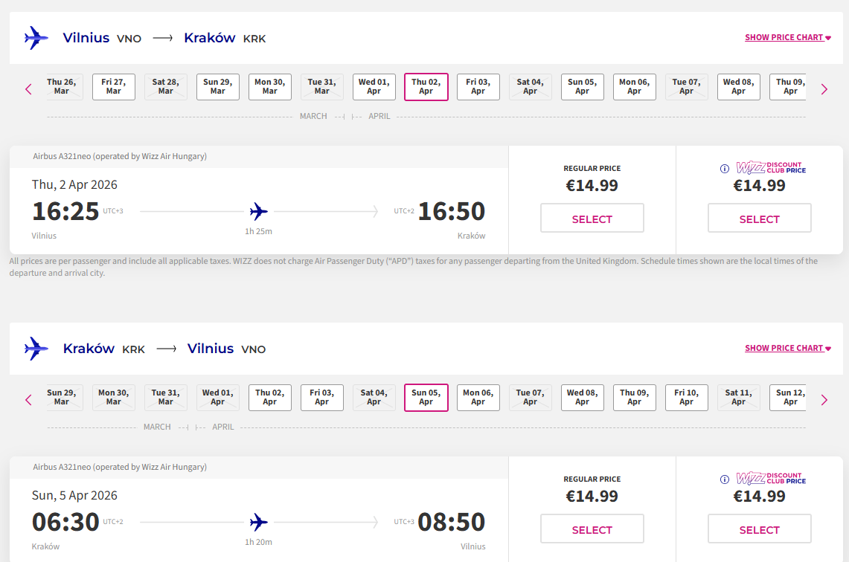The image size is (849, 562).
Task: Select Wizz Discount Club price for Vilnius departure
Action: pyautogui.click(x=759, y=219)
